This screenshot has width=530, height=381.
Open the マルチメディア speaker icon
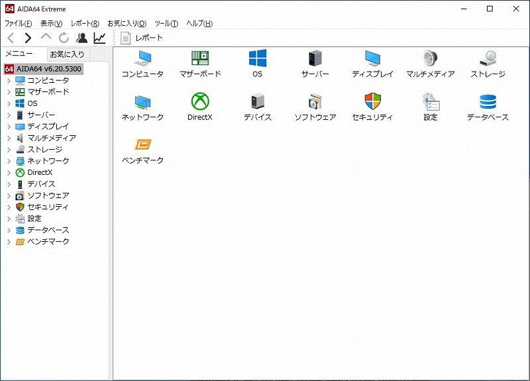tap(430, 59)
